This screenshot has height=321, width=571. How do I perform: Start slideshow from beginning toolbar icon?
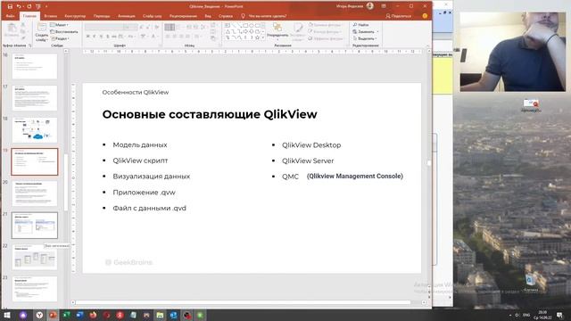pyautogui.click(x=37, y=6)
